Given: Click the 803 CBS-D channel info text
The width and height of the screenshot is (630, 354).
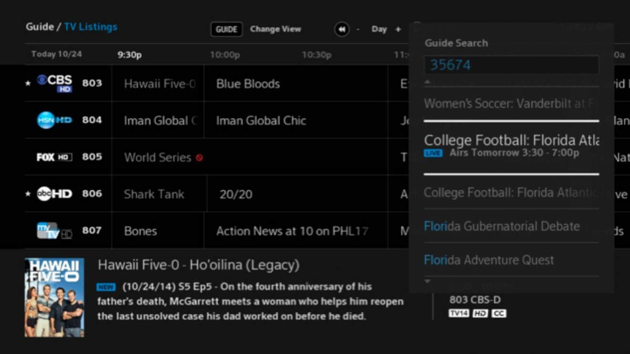Looking at the screenshot, I should [475, 300].
